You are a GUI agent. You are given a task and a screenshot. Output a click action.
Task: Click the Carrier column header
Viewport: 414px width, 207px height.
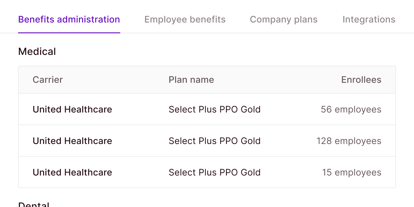pos(48,80)
